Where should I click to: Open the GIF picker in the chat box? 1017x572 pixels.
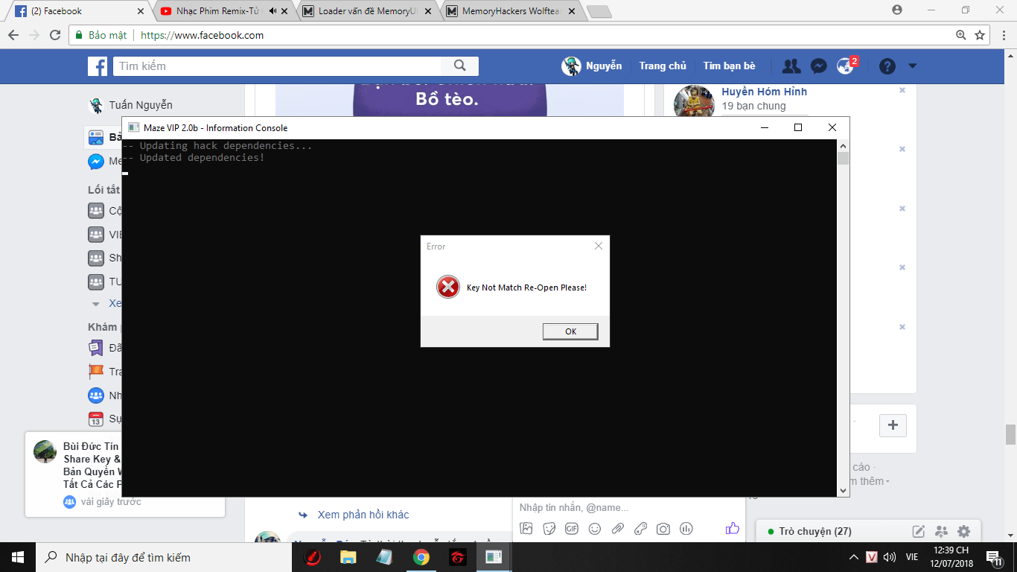click(x=572, y=529)
